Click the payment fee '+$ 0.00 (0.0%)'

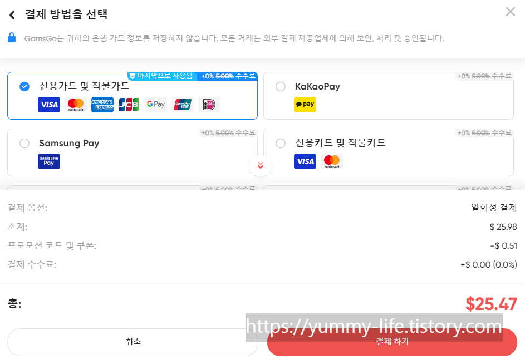tap(489, 264)
